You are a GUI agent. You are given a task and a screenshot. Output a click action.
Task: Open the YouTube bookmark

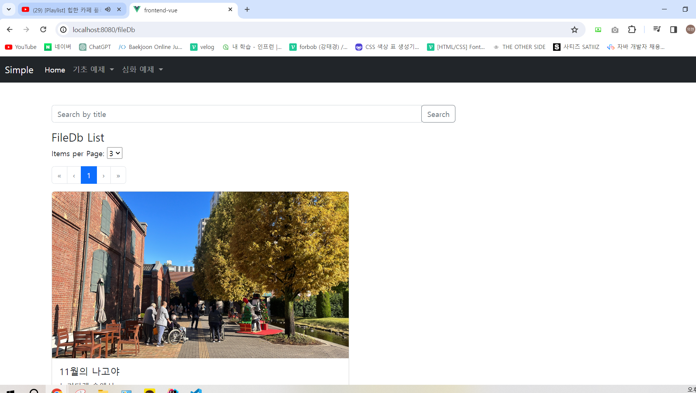[x=21, y=47]
